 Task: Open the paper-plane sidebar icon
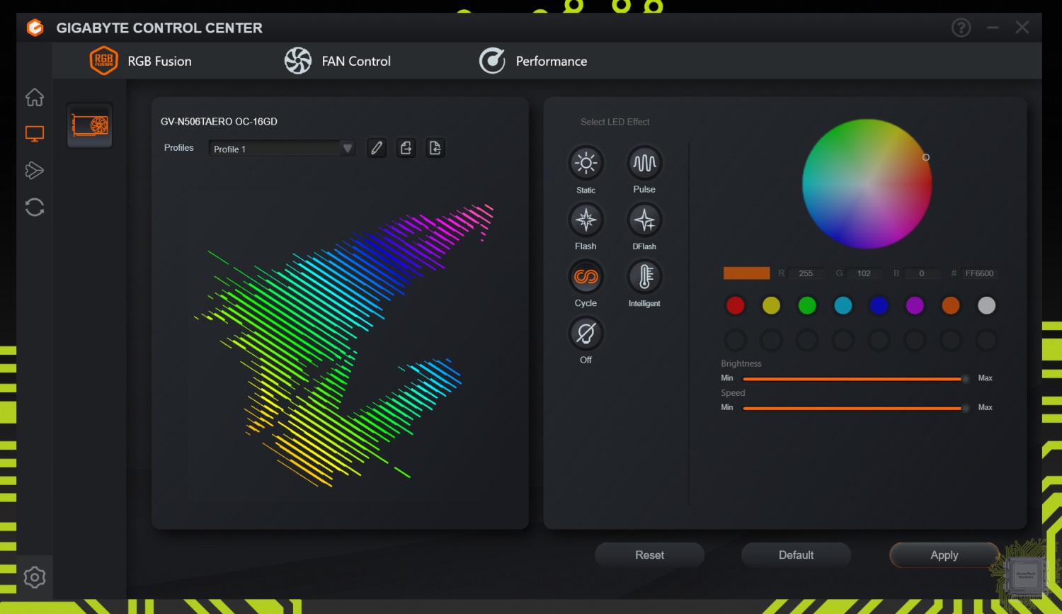(x=35, y=170)
